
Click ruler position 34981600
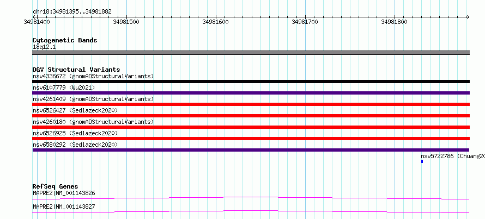[216, 22]
